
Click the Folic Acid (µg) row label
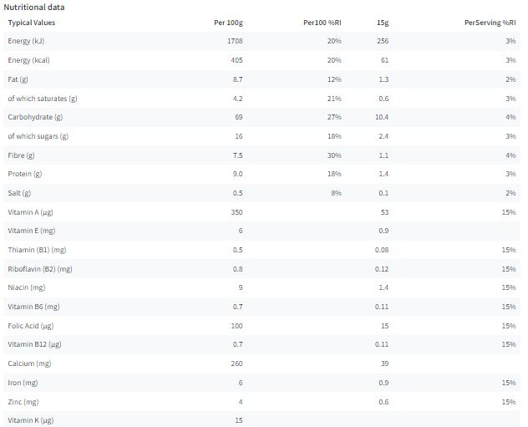pyautogui.click(x=31, y=326)
